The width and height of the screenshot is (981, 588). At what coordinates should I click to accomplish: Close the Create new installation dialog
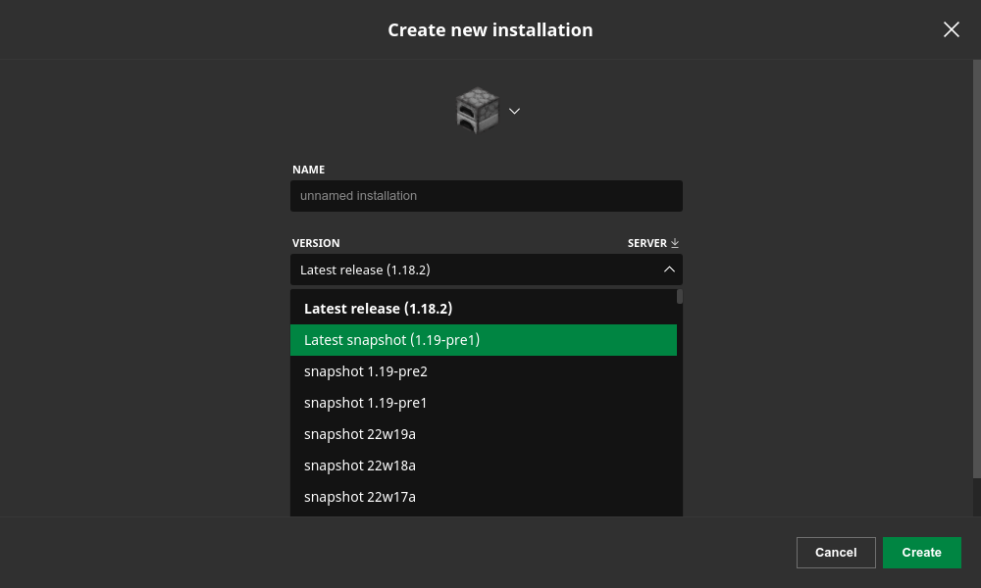951,29
